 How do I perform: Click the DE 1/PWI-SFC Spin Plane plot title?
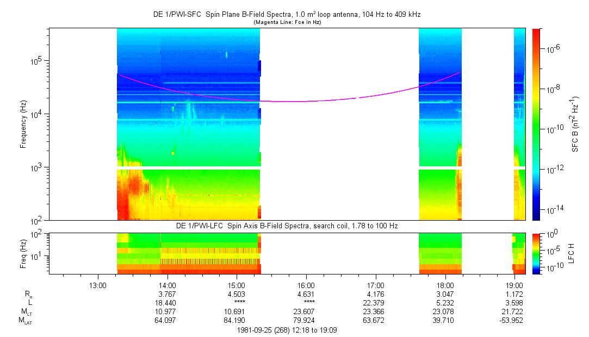click(287, 15)
